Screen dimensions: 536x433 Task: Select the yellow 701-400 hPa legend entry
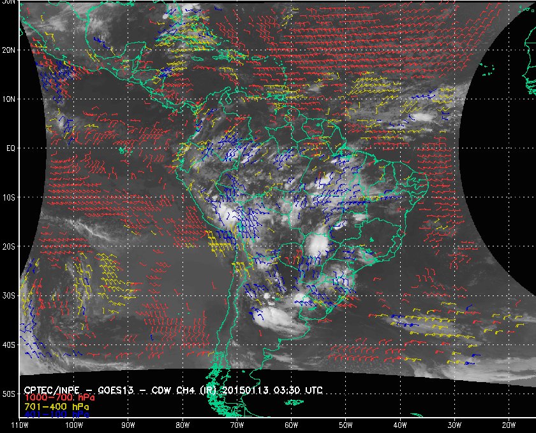(x=56, y=407)
